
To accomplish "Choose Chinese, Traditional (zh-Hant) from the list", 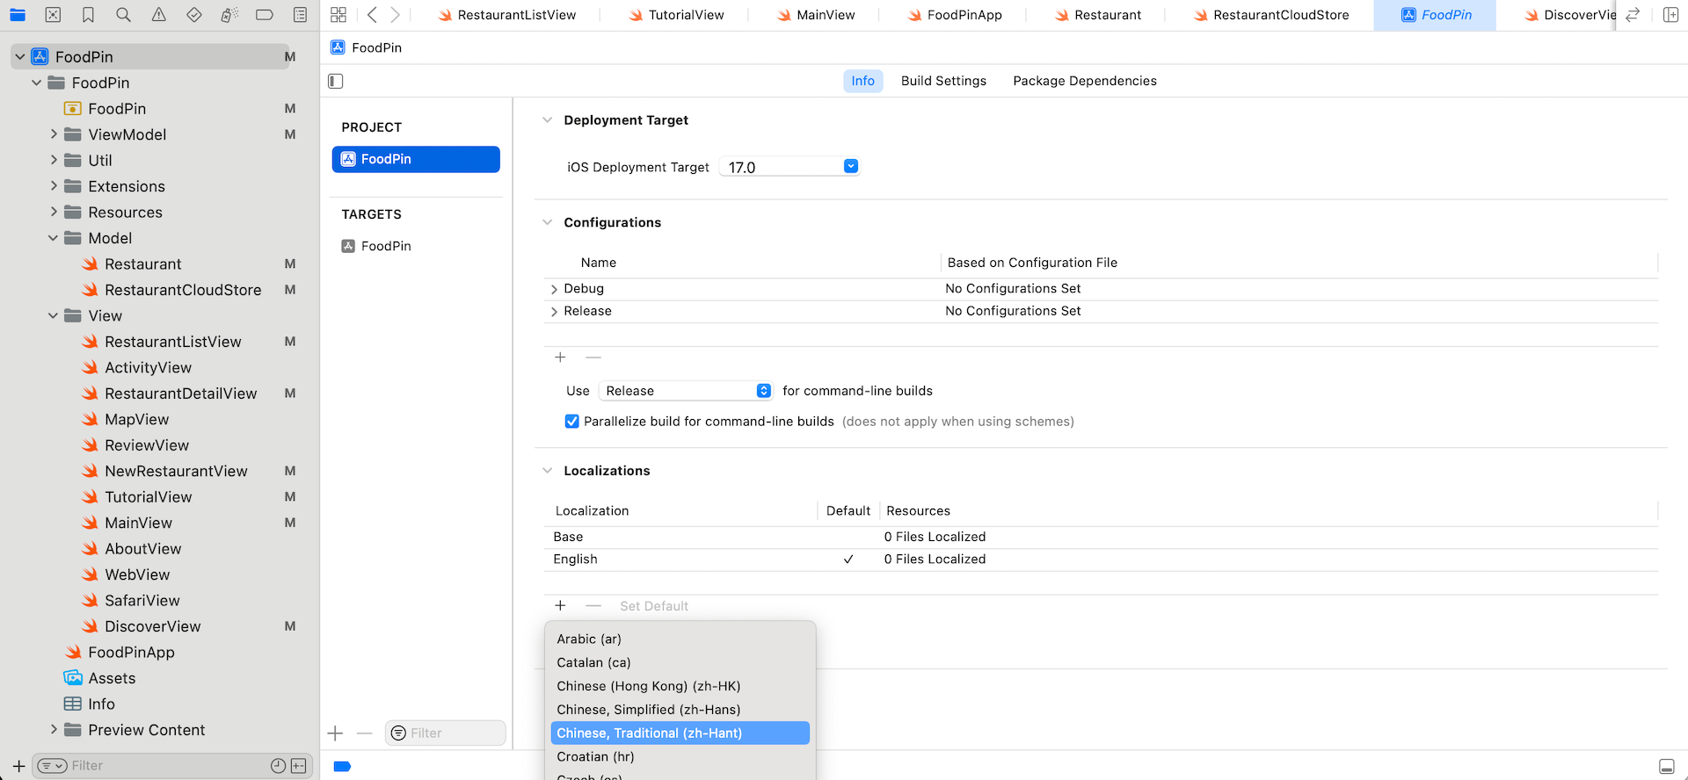I will pyautogui.click(x=649, y=733).
